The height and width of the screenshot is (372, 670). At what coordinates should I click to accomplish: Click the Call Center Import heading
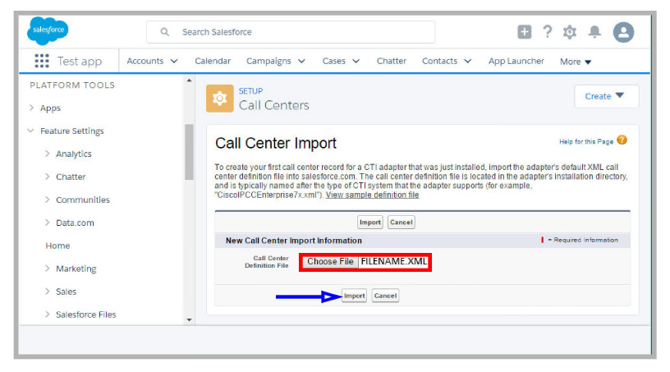[276, 143]
